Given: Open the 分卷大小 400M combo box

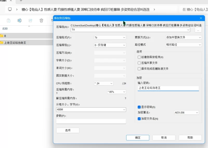Looking at the screenshot, I should pos(91,110).
